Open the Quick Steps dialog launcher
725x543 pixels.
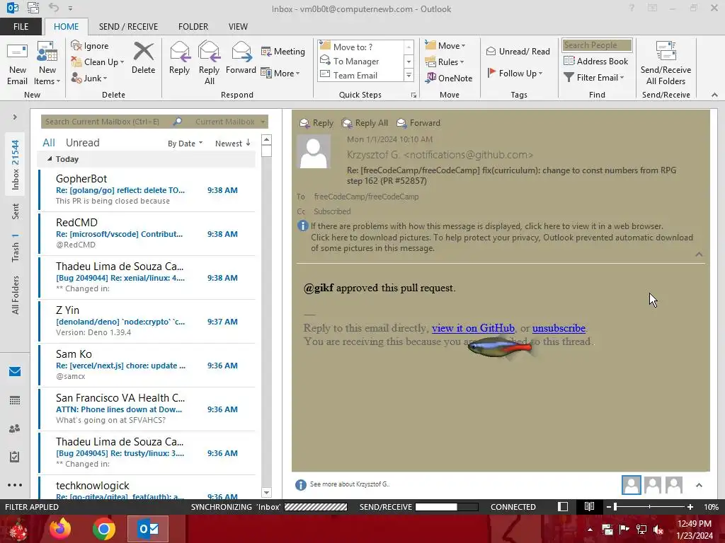click(413, 95)
